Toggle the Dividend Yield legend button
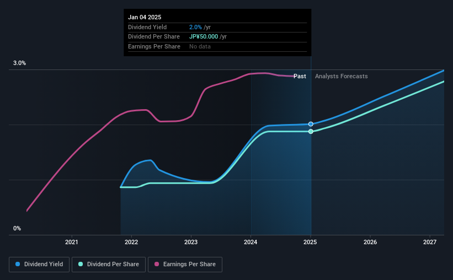453x280 pixels. point(39,265)
